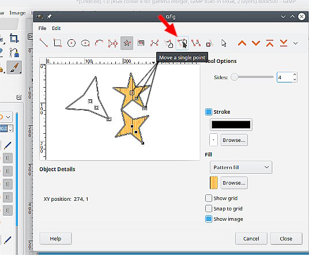
Task: Click the Close button at dialog bottom
Action: pos(286,239)
